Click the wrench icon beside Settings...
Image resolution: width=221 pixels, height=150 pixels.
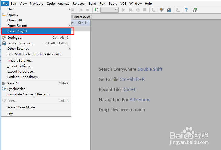point(4,37)
